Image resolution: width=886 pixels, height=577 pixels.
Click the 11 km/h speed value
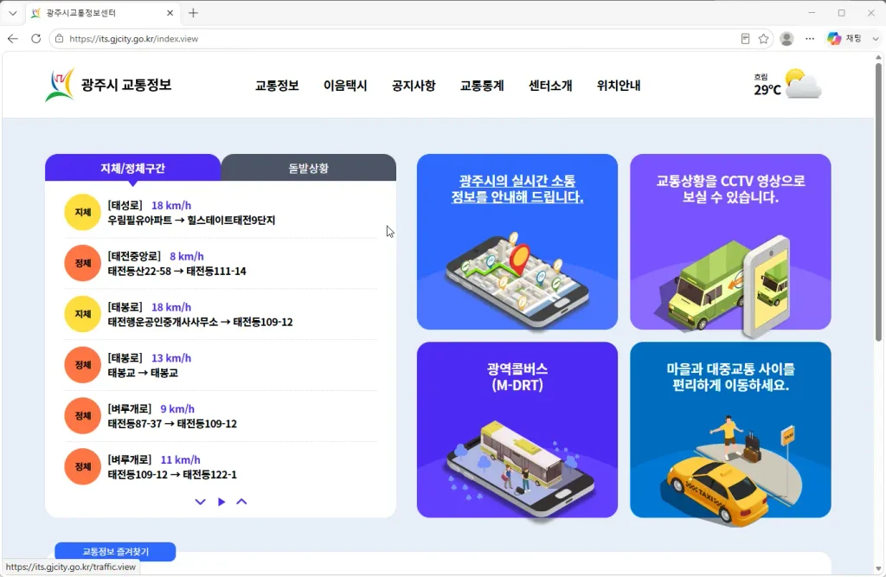[180, 459]
